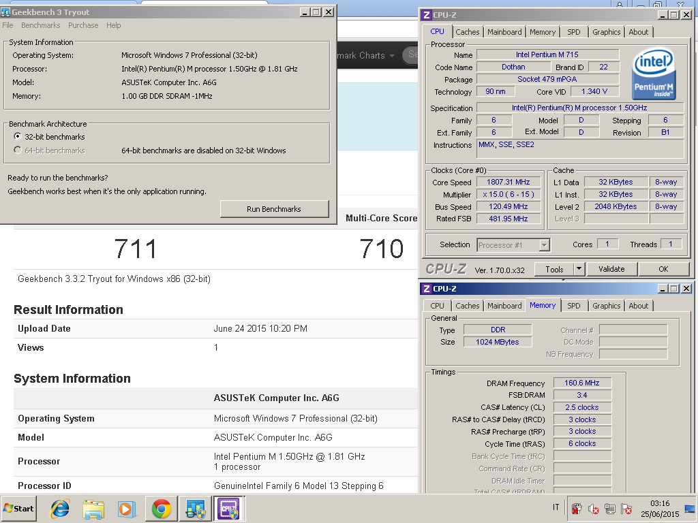Open Graphics tab in upper CPU-Z window
The width and height of the screenshot is (698, 523).
click(x=606, y=32)
